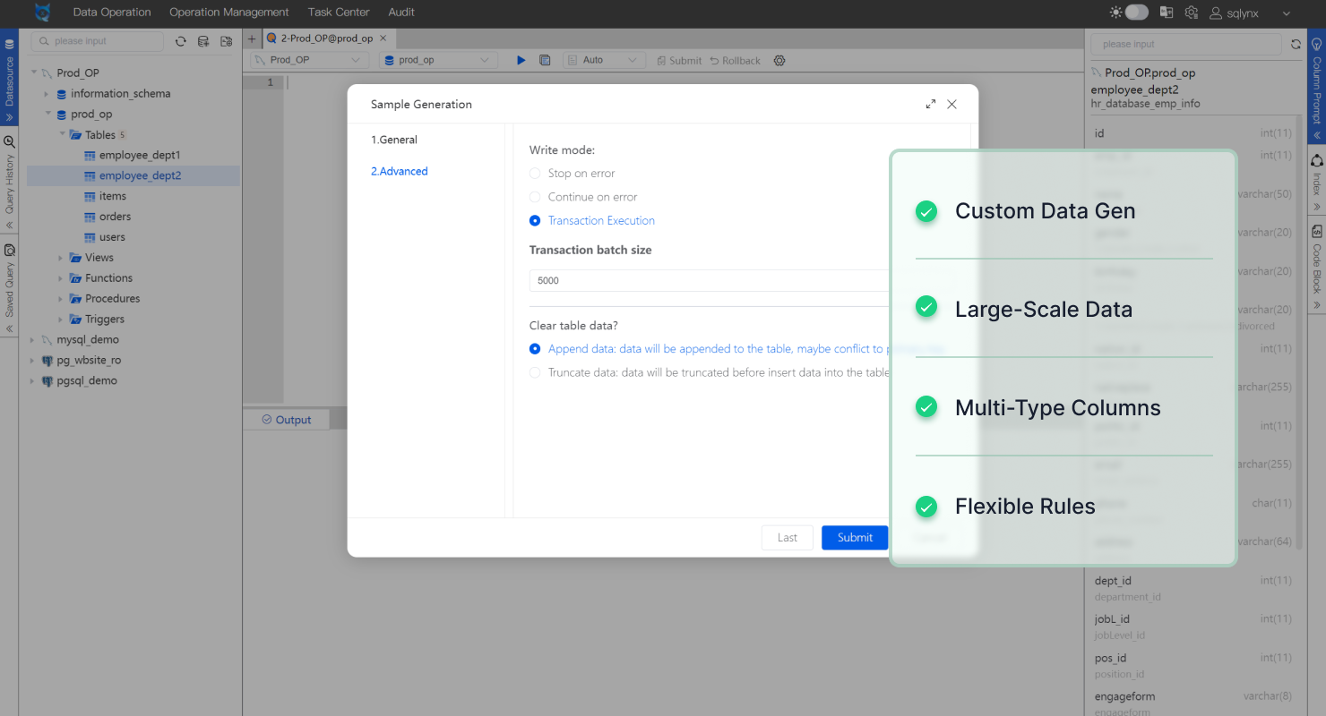Refresh the column prompt panel
This screenshot has width=1326, height=716.
(1296, 44)
